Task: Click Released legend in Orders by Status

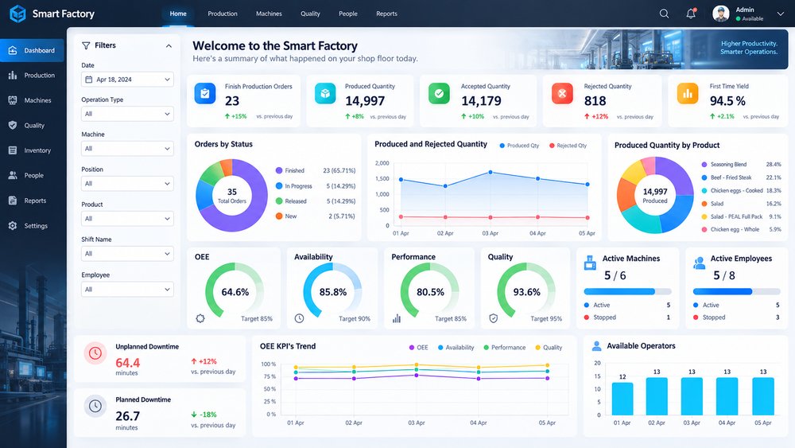Action: (x=291, y=201)
